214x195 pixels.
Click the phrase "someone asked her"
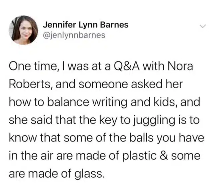[x=130, y=84]
